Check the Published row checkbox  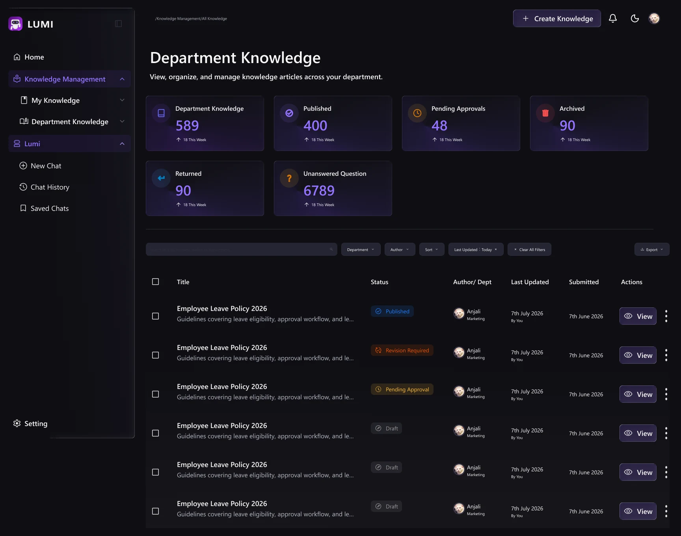coord(156,316)
